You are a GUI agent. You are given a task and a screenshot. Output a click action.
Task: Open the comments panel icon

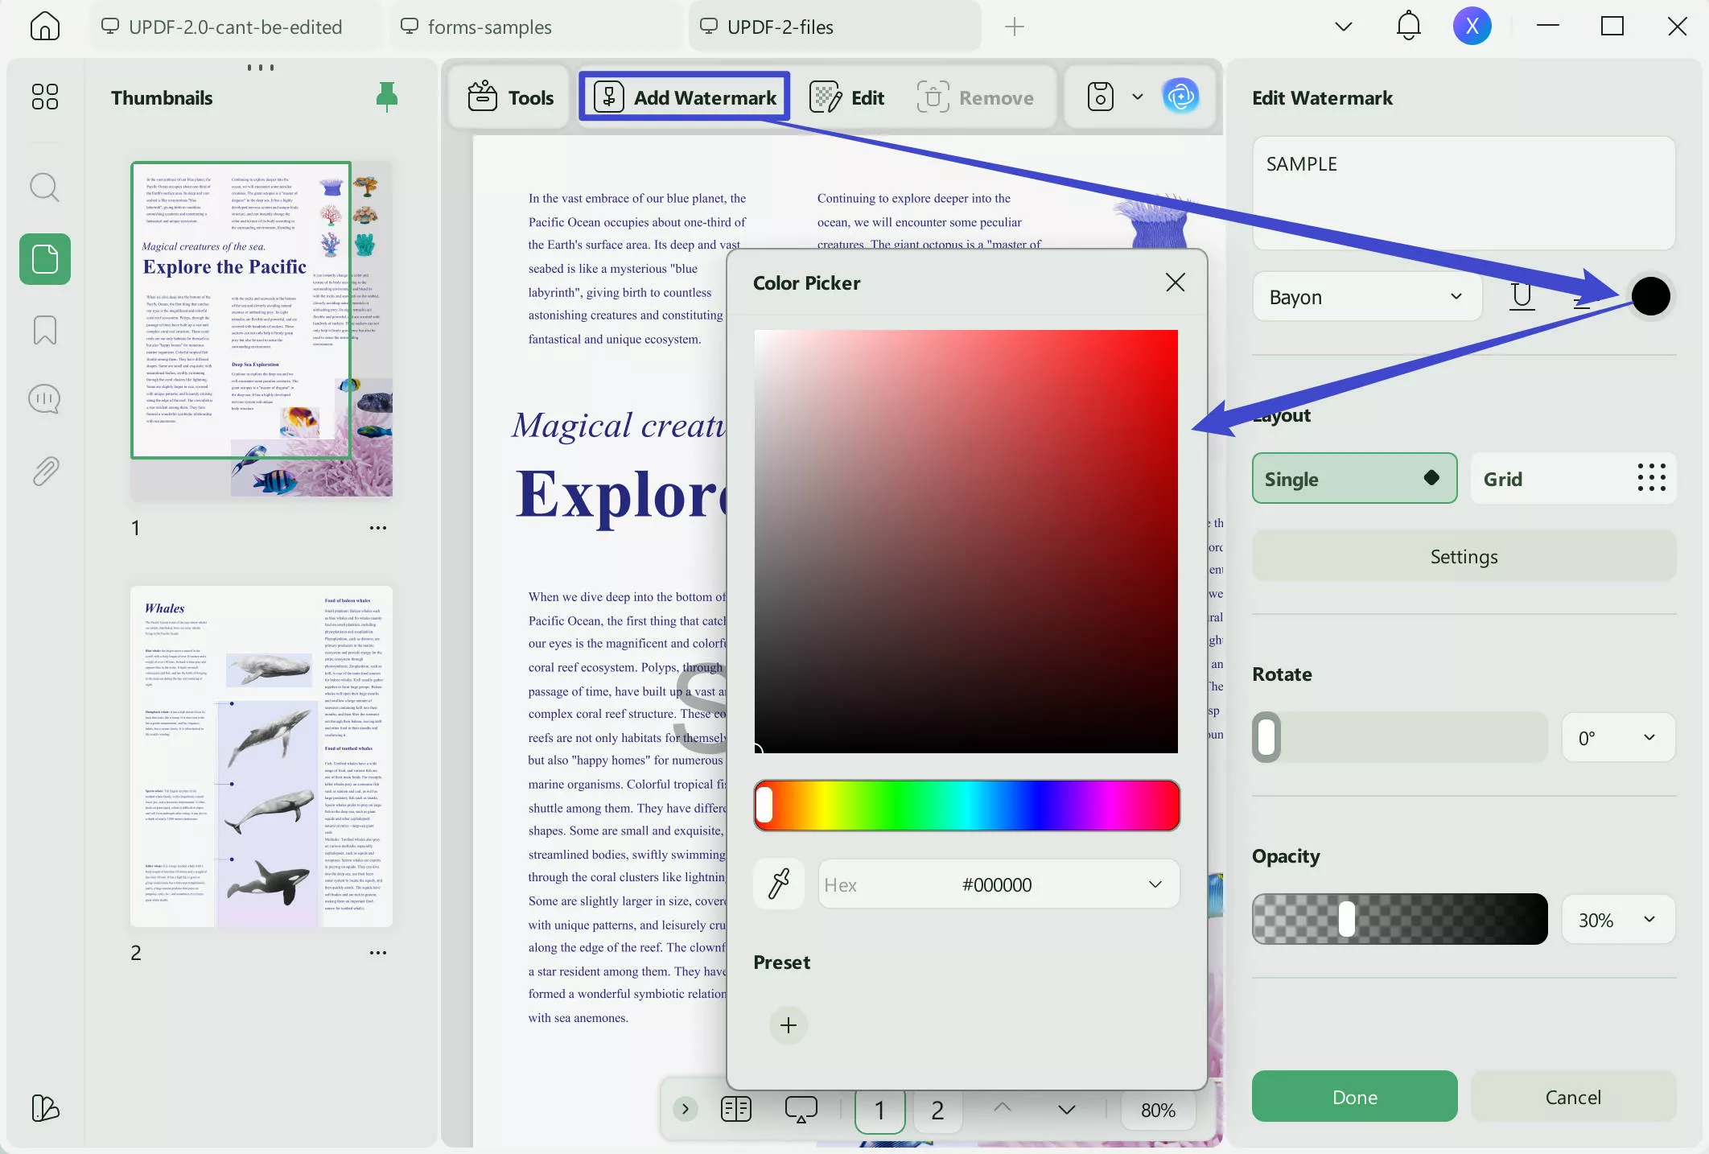tap(44, 399)
